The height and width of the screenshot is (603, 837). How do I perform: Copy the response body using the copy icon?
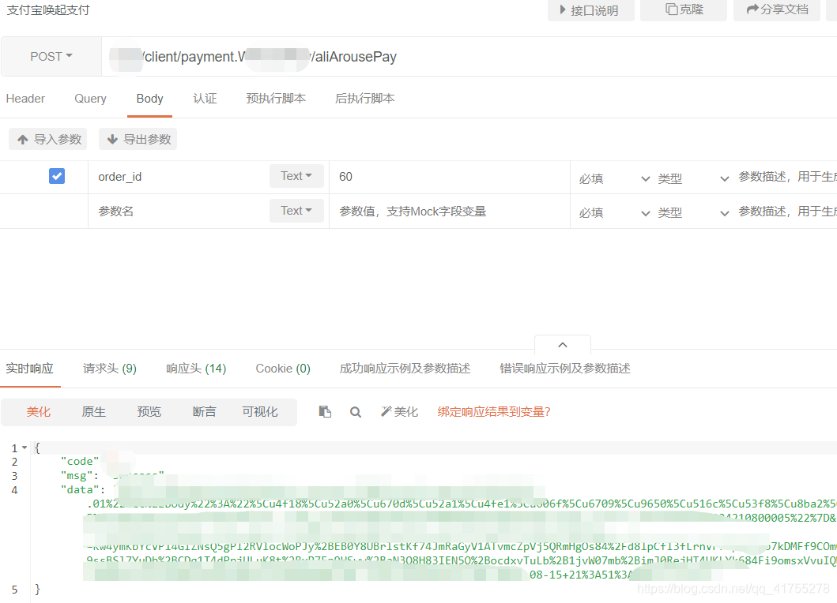[x=324, y=411]
